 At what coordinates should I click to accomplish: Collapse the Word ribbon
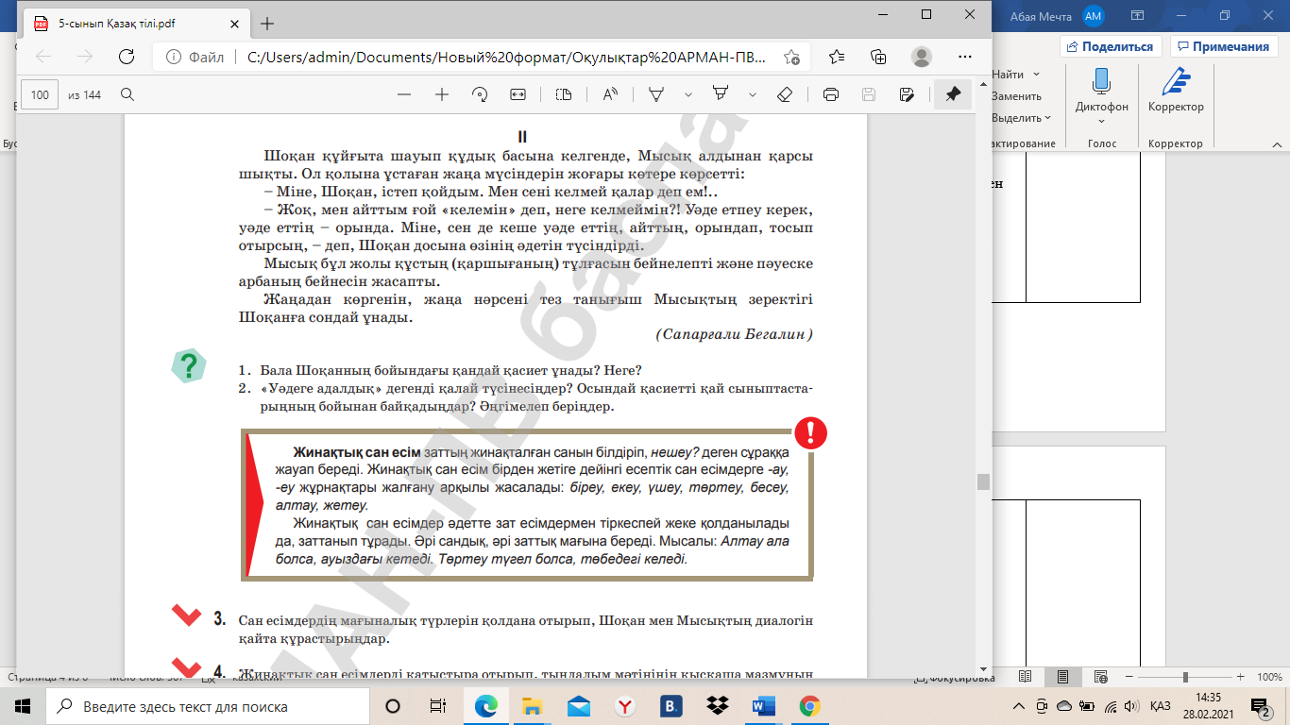[x=1276, y=144]
